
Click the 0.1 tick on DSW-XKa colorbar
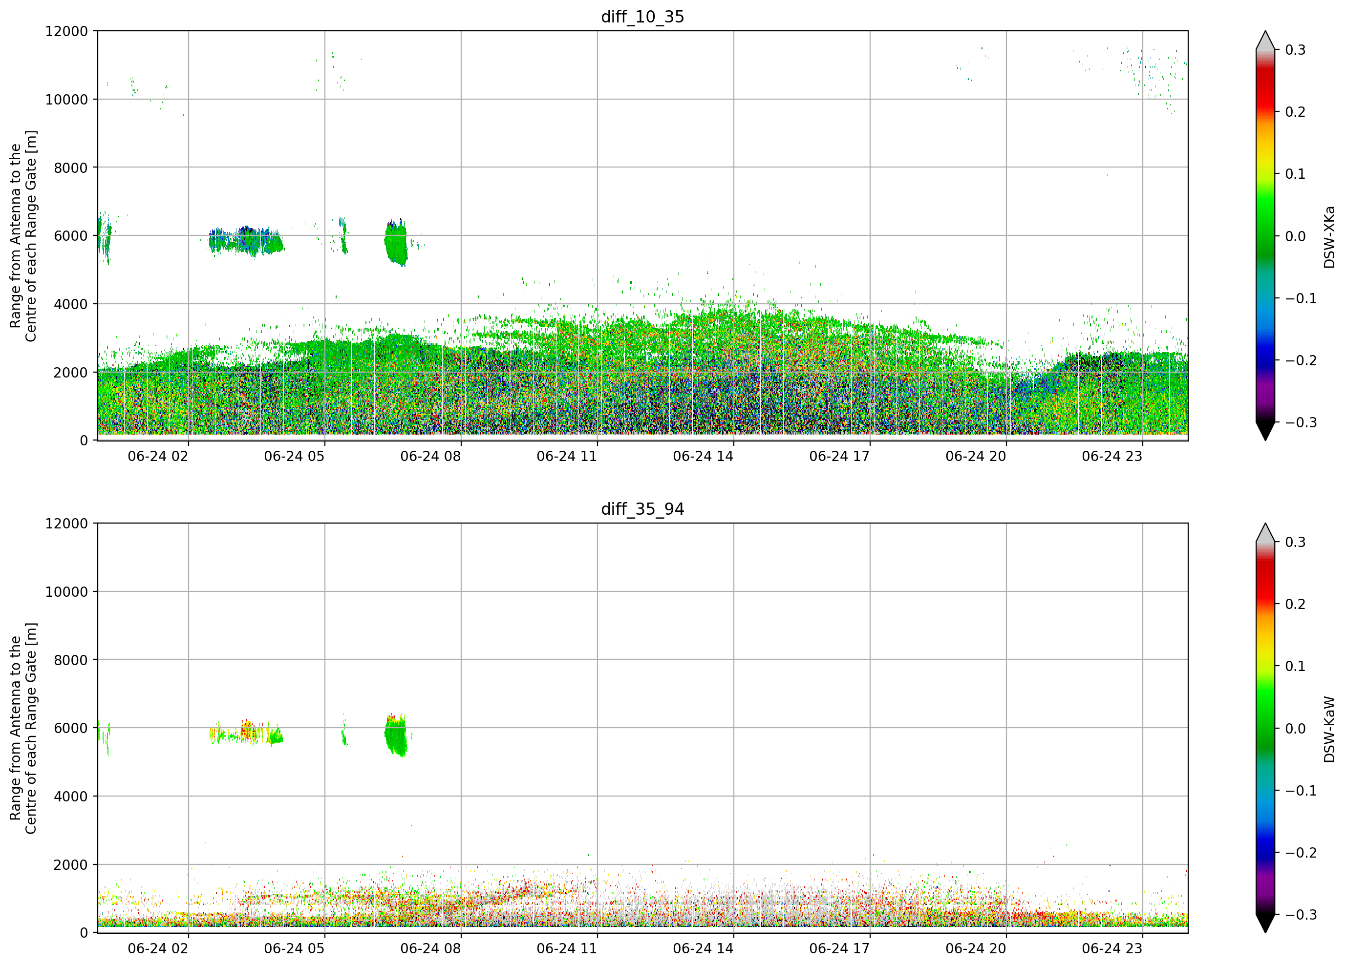click(x=1296, y=174)
